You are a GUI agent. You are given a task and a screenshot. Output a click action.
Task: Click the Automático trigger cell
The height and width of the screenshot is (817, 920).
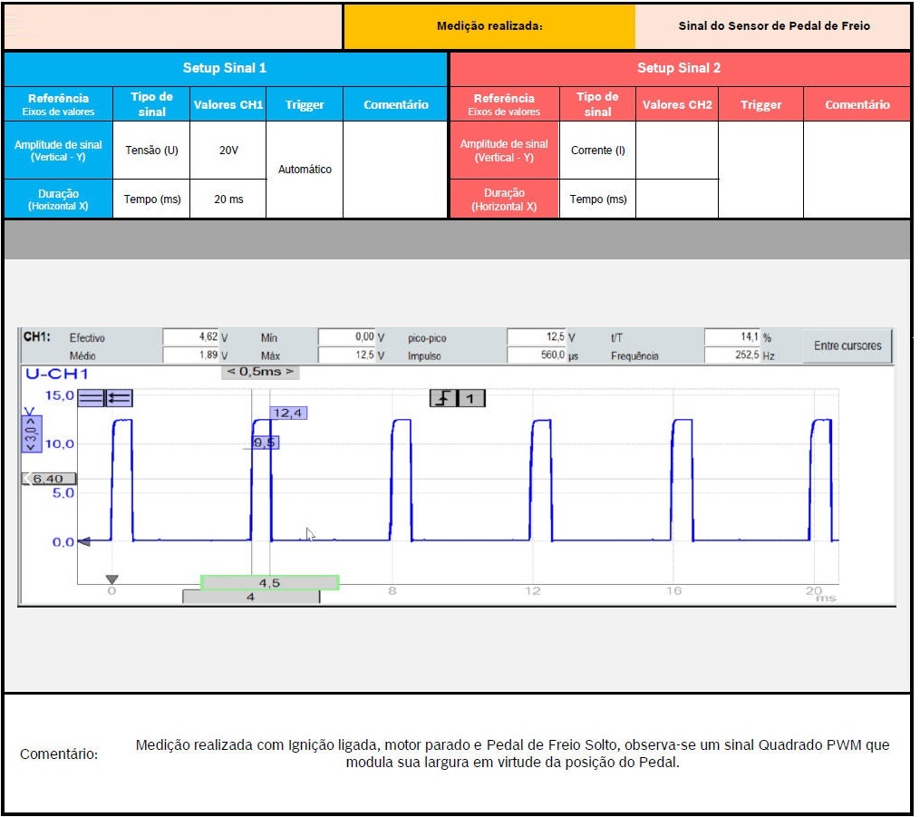point(305,170)
